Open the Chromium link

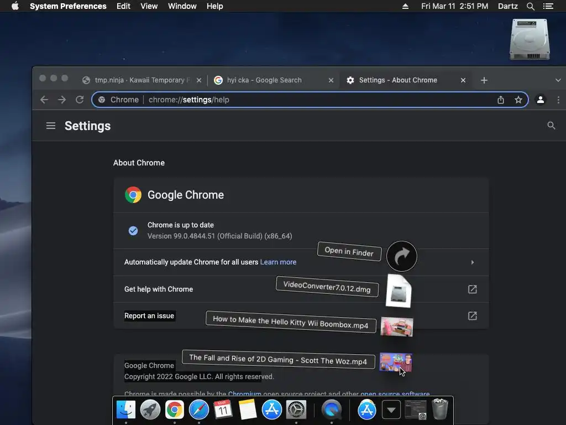[x=245, y=393]
